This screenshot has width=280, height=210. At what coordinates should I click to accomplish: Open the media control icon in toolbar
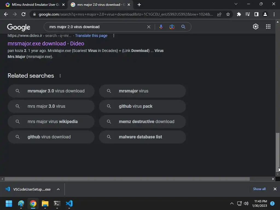pyautogui.click(x=247, y=14)
